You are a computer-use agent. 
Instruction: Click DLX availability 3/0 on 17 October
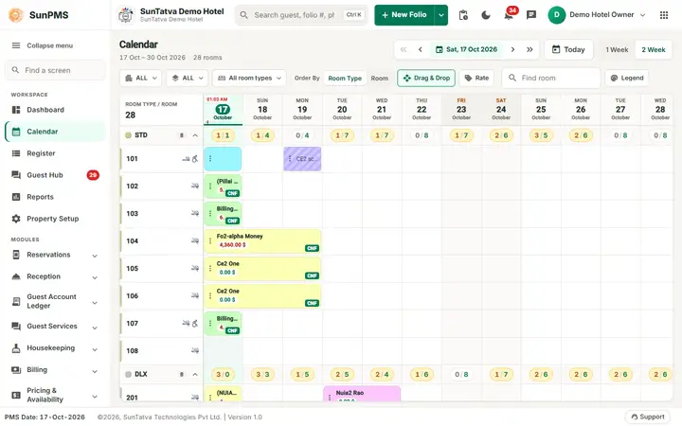pyautogui.click(x=223, y=375)
